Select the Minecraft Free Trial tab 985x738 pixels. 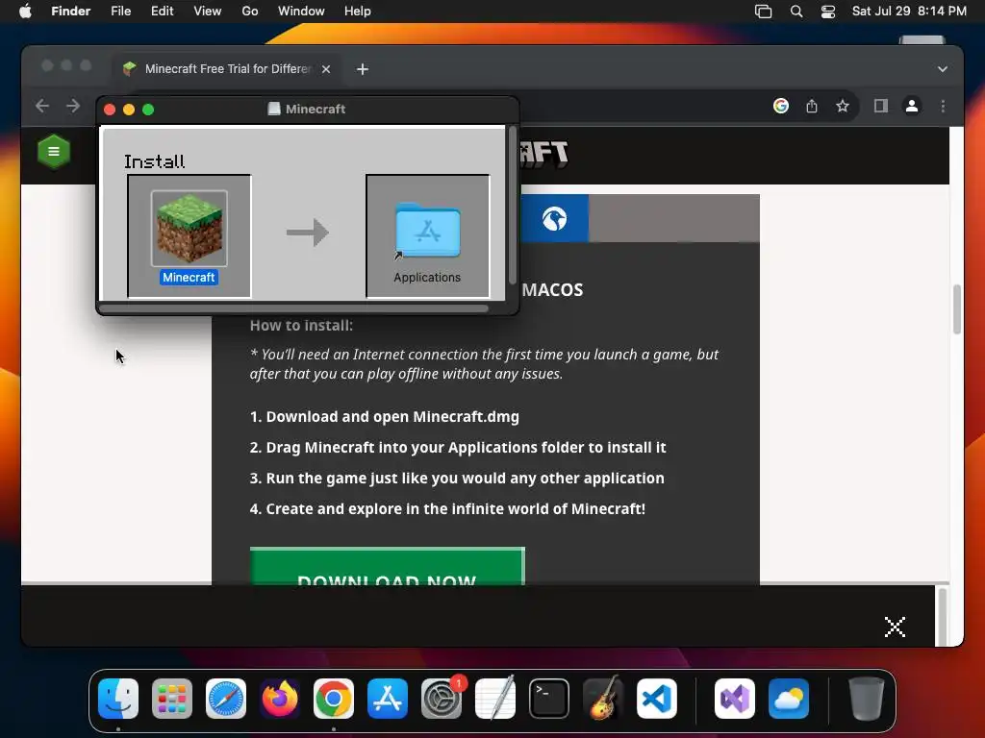227,69
